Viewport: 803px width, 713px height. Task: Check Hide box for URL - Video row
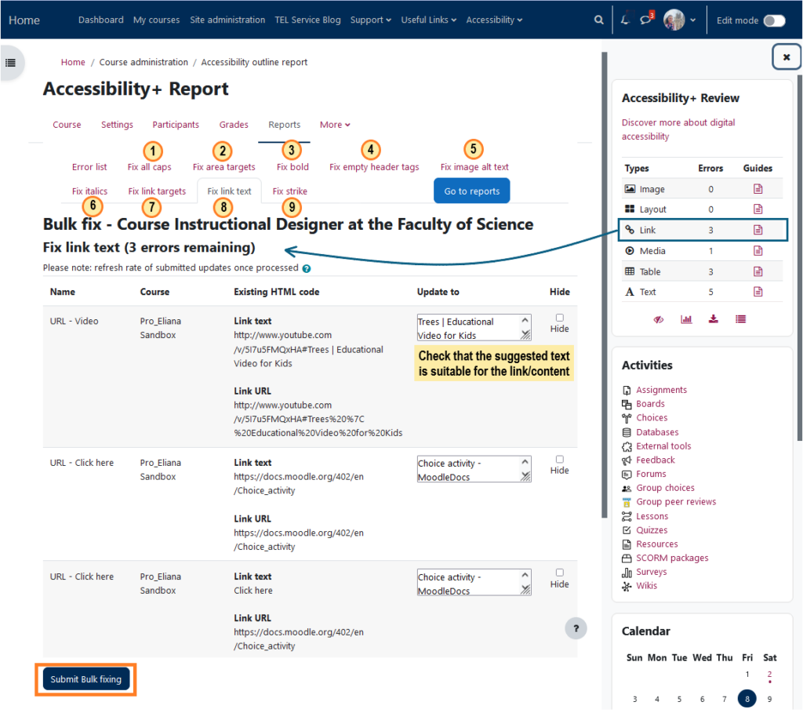pos(559,318)
